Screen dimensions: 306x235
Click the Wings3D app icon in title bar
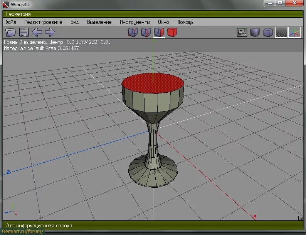(x=6, y=4)
